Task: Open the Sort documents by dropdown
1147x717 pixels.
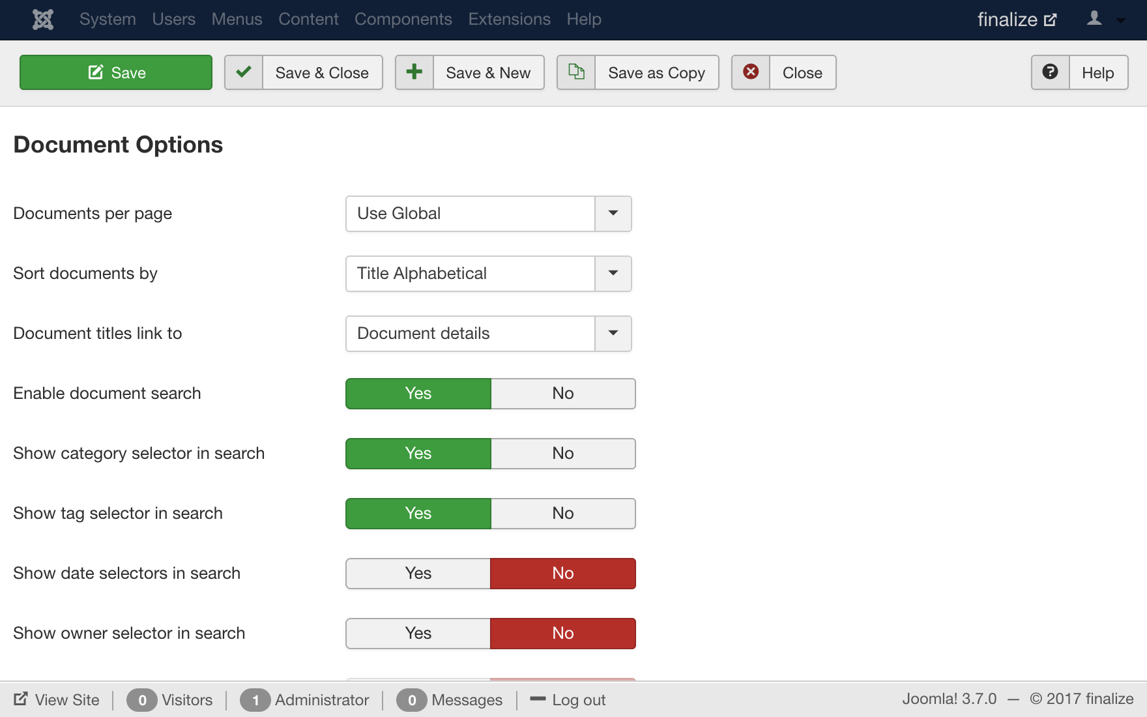Action: tap(613, 274)
